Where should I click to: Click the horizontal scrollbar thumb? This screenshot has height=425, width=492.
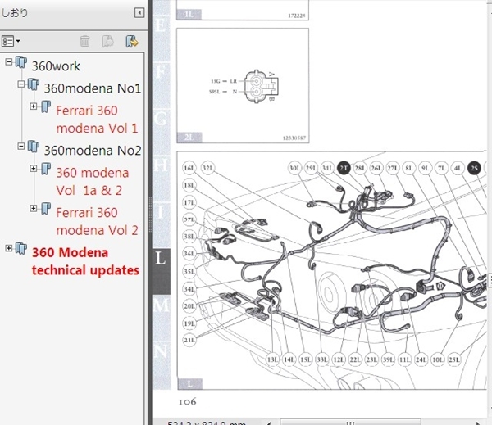point(350,422)
